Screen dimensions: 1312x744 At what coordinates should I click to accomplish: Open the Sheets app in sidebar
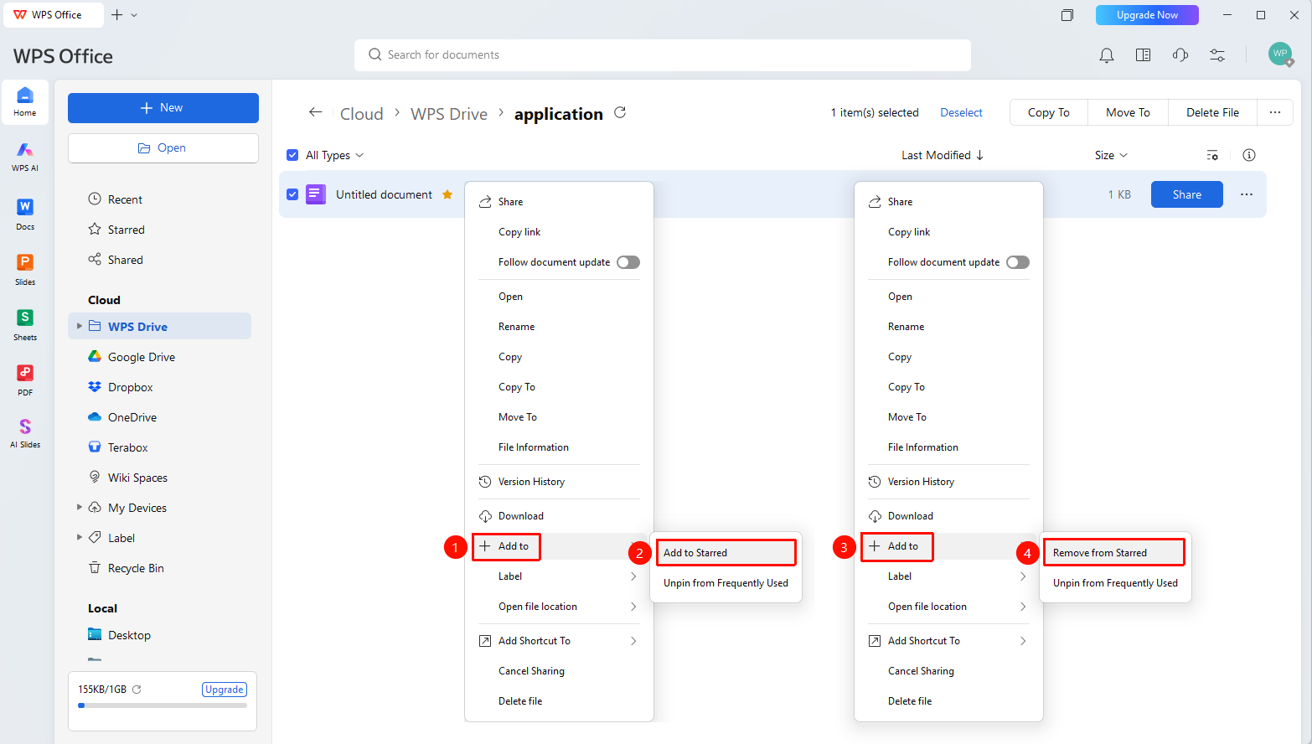pyautogui.click(x=25, y=324)
